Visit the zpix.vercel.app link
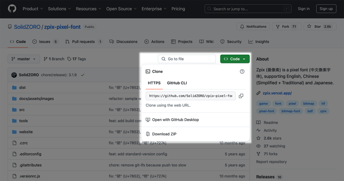Screen dimensions: 344x181 (x=277, y=93)
